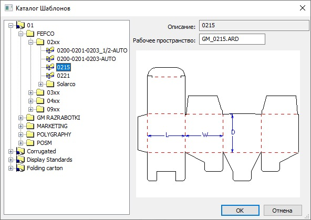Click the 0221 template icon

point(50,76)
